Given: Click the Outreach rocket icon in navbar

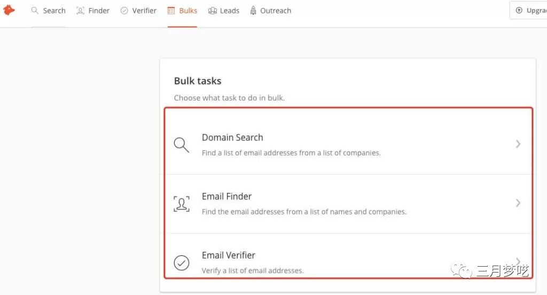Looking at the screenshot, I should point(253,11).
